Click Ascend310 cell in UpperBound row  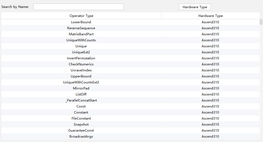point(210,76)
